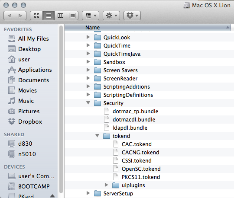This screenshot has height=198, width=234.
Task: Collapse the Security folder
Action: click(x=88, y=103)
